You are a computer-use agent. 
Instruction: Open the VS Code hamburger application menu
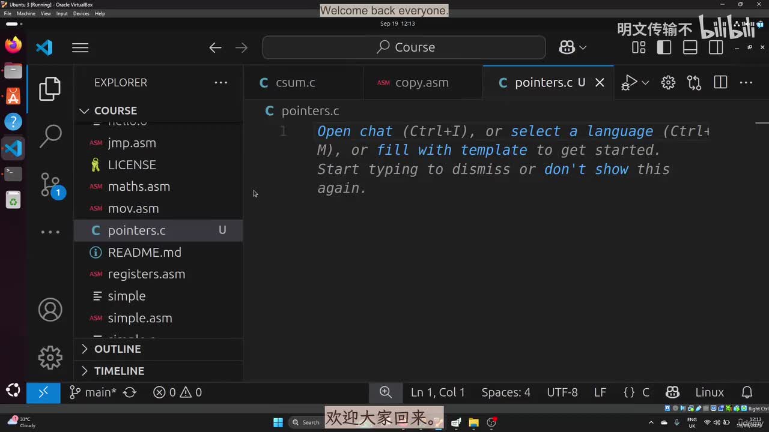80,47
